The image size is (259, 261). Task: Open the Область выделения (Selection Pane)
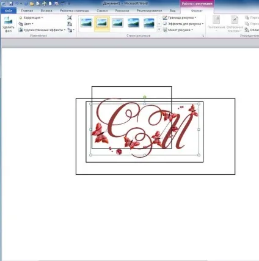[x=252, y=30]
